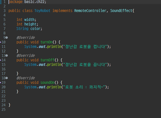
Task: Click the String type on line 7
Action: tap(22, 29)
